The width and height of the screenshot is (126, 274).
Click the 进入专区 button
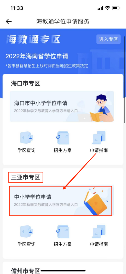[109, 39]
